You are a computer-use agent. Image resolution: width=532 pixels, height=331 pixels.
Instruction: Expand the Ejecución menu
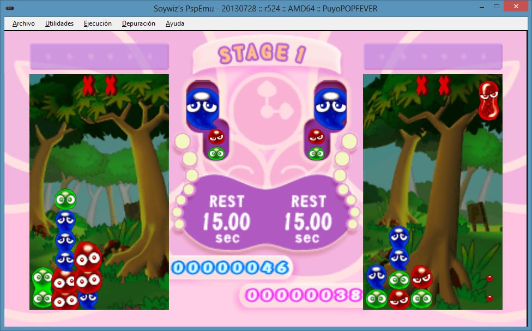click(98, 23)
